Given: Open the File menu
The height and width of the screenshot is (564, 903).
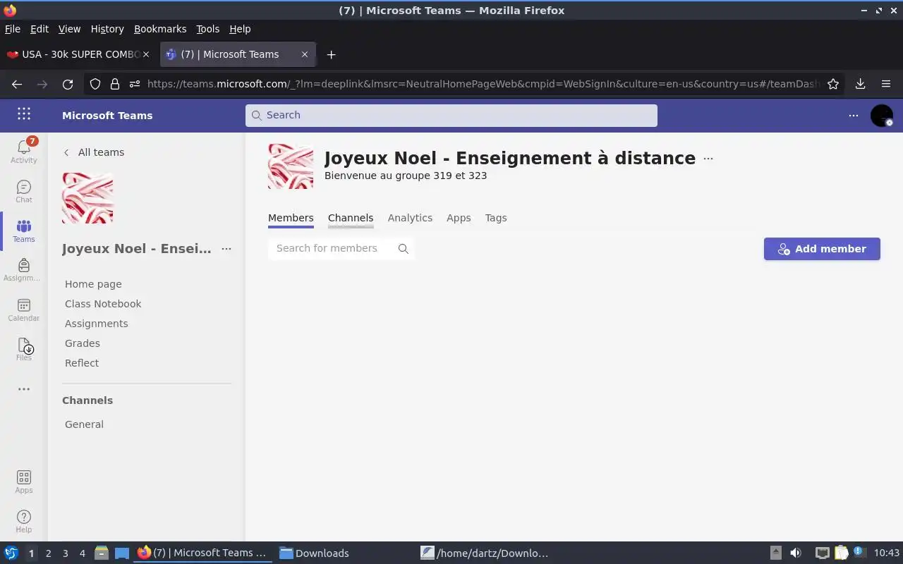Looking at the screenshot, I should [x=13, y=29].
